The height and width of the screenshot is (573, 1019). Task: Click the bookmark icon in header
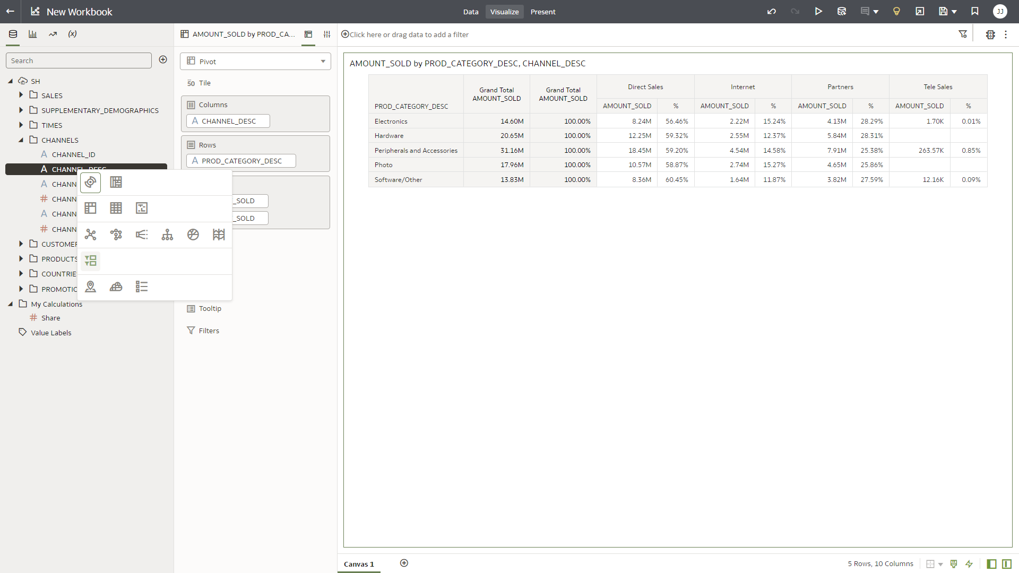point(975,12)
